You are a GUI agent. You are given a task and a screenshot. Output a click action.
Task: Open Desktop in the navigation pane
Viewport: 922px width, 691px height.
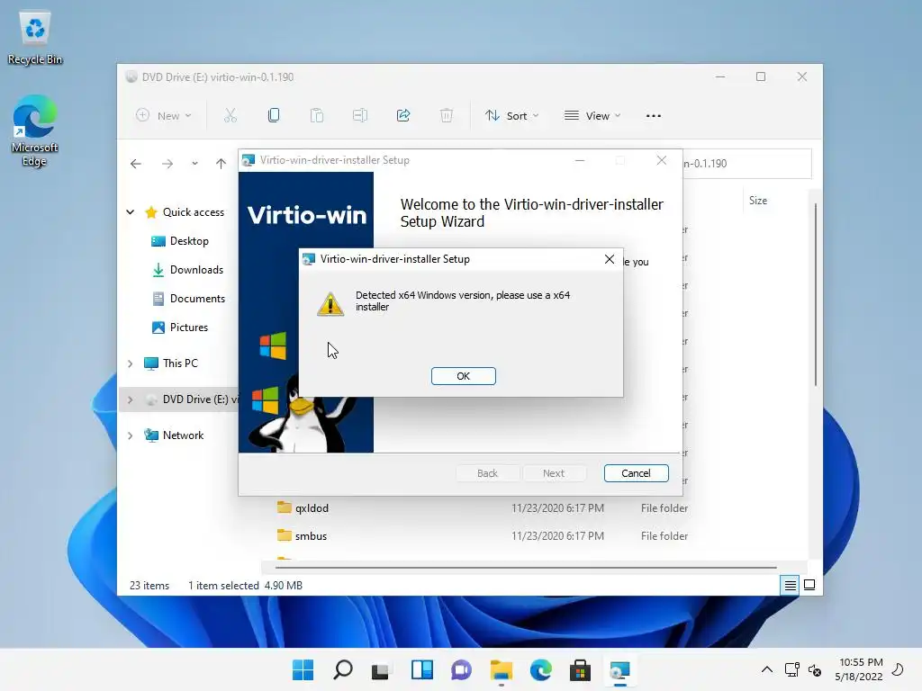tap(189, 241)
